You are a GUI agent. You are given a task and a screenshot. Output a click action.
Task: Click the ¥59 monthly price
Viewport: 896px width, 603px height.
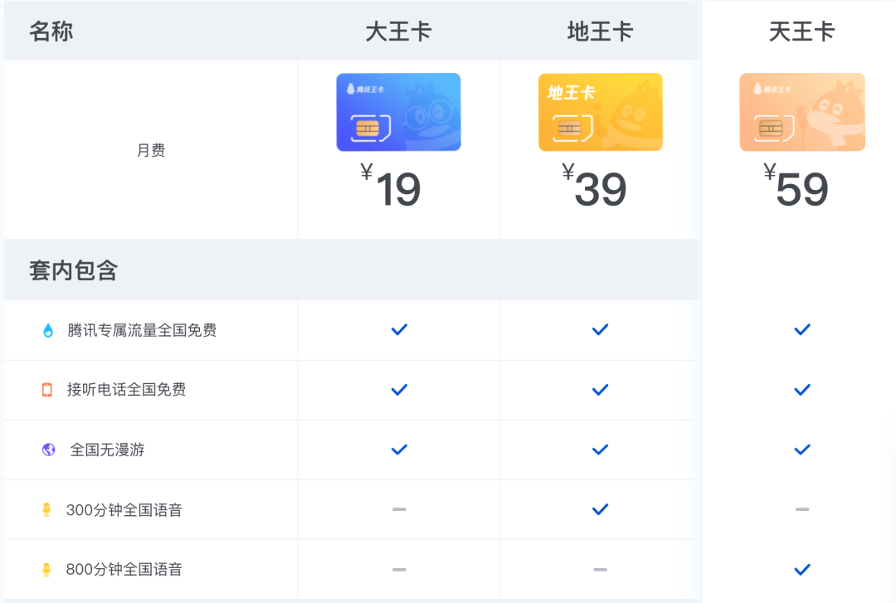(x=796, y=187)
